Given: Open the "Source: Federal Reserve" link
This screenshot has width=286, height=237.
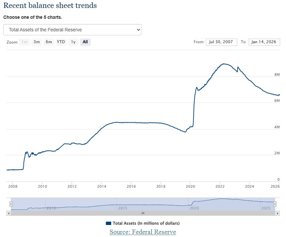Looking at the screenshot, I should point(143,232).
